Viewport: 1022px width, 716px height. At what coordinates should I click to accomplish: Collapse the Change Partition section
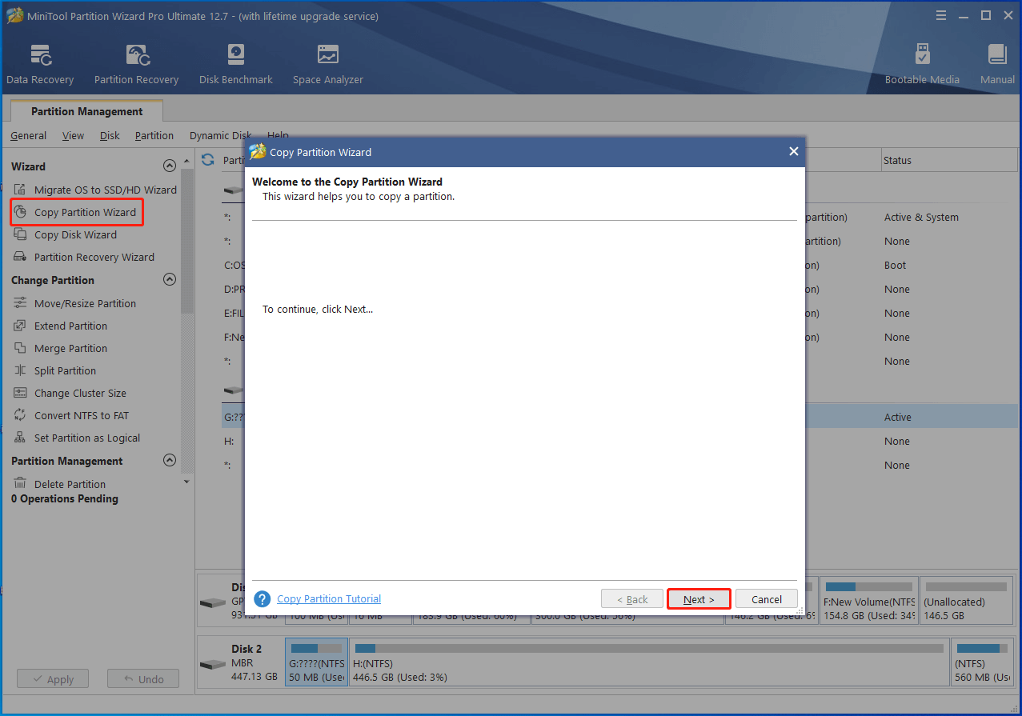[x=169, y=280]
